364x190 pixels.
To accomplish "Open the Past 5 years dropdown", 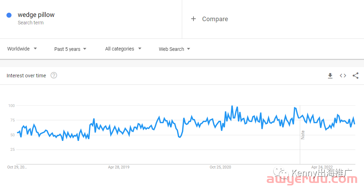I will tap(70, 49).
